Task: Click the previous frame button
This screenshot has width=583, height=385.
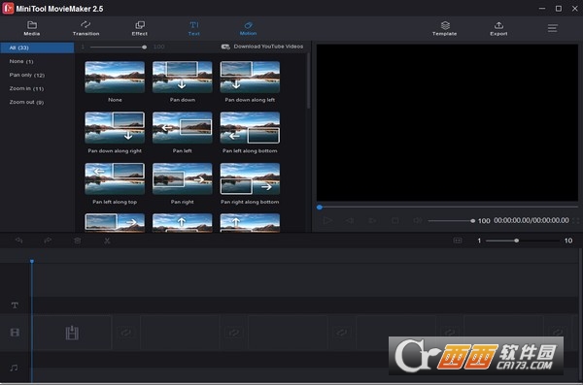Action: [350, 220]
